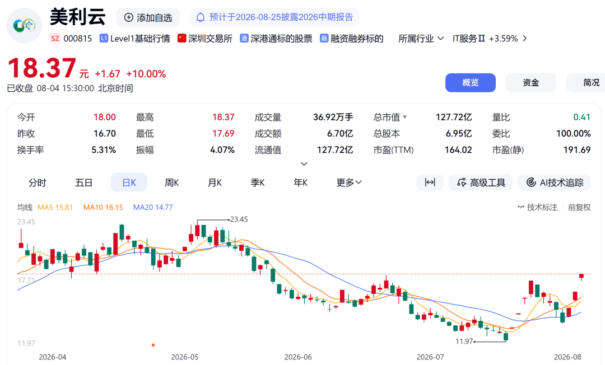Click the MA20 14.77 indicator label

tap(153, 207)
